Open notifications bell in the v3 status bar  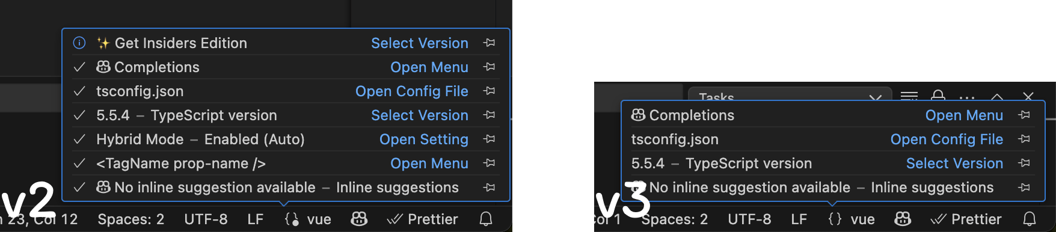tap(1030, 219)
